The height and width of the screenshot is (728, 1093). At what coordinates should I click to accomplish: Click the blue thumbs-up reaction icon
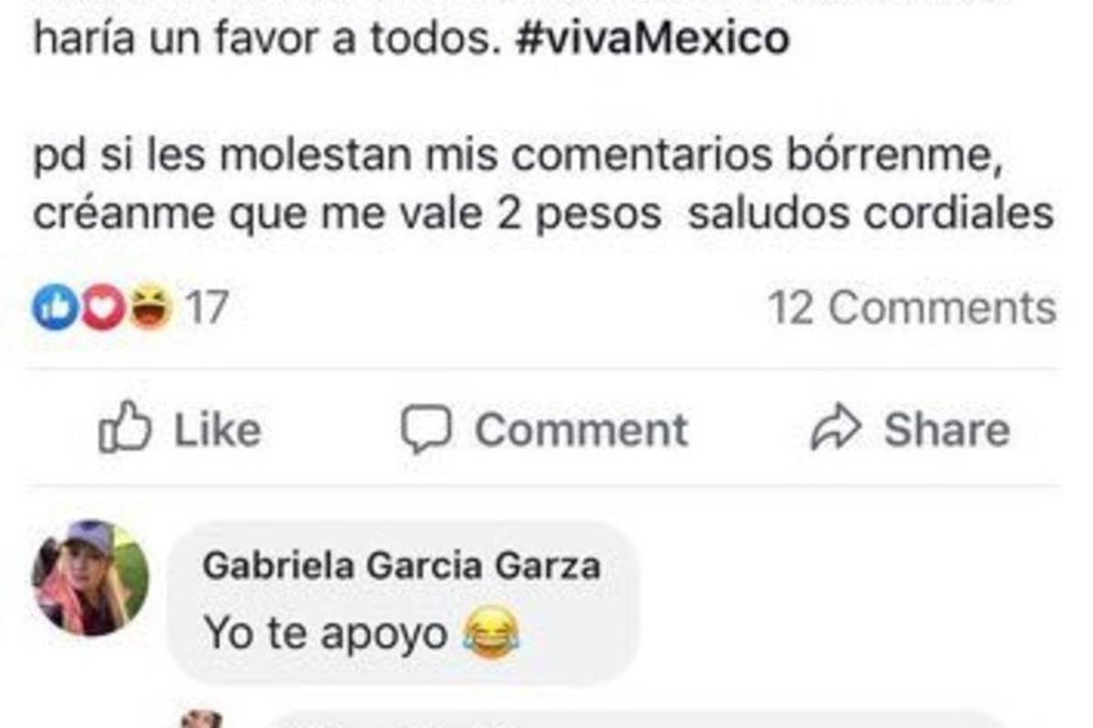[54, 308]
